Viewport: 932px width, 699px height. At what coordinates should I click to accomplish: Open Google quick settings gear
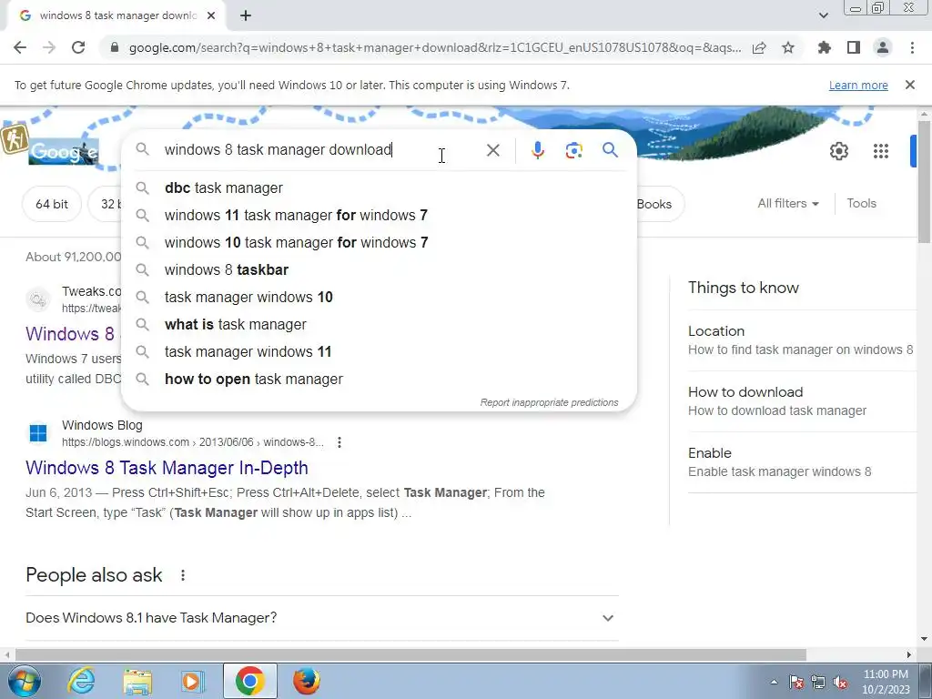(838, 151)
